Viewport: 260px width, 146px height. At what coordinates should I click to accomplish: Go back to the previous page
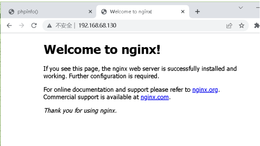9,25
